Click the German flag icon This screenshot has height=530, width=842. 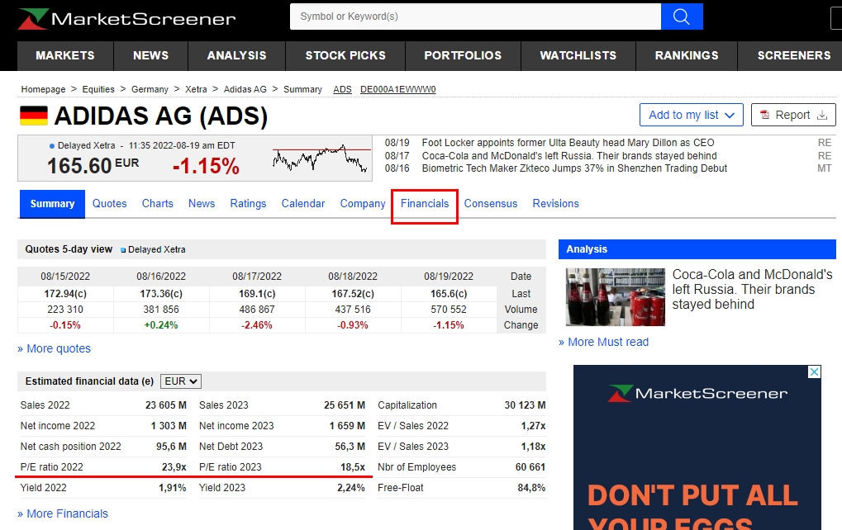[x=34, y=116]
